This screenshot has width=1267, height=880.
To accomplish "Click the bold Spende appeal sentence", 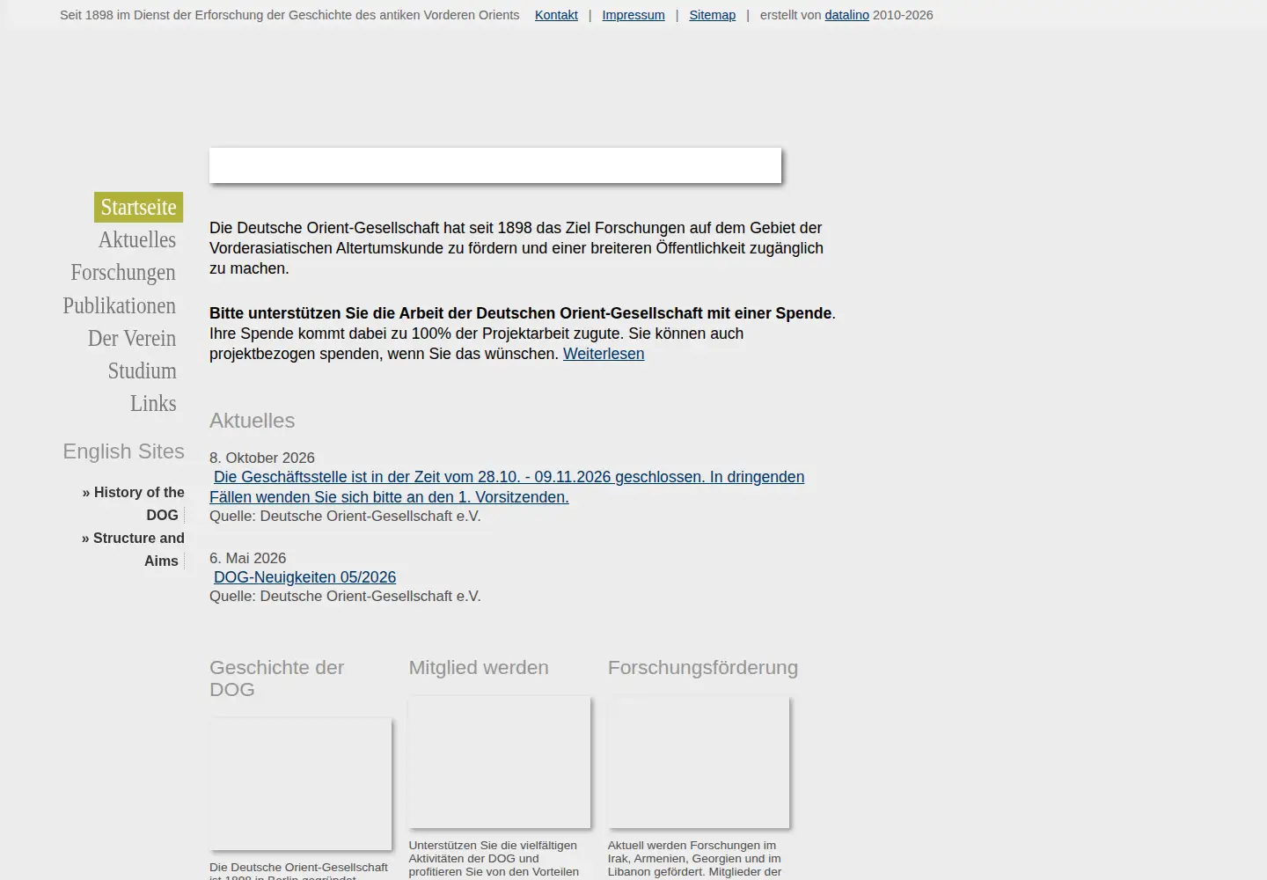I will (521, 313).
